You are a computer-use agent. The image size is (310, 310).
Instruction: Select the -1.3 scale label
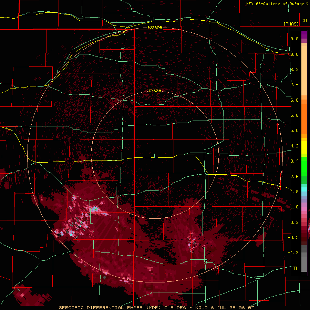(293, 253)
